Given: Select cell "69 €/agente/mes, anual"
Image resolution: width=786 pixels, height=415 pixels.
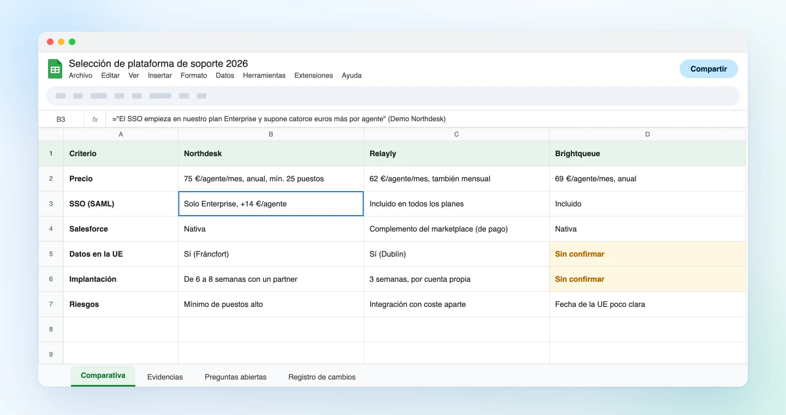Looking at the screenshot, I should pos(648,179).
